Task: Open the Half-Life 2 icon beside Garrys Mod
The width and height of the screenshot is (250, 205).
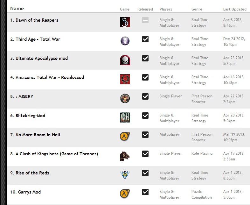Action: point(125,194)
